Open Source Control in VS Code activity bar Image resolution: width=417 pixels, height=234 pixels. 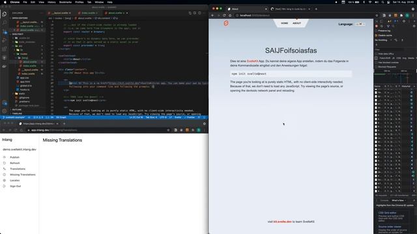(5, 32)
